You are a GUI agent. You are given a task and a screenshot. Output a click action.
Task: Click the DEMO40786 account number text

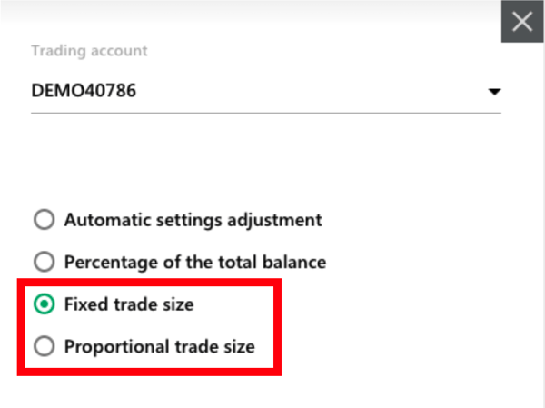pyautogui.click(x=84, y=92)
